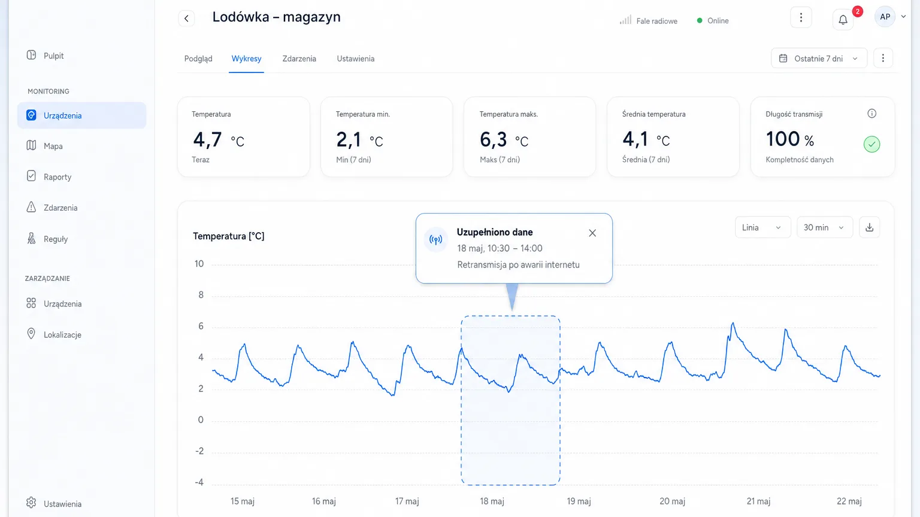Open the 30 min interval dropdown
The width and height of the screenshot is (920, 517).
824,227
